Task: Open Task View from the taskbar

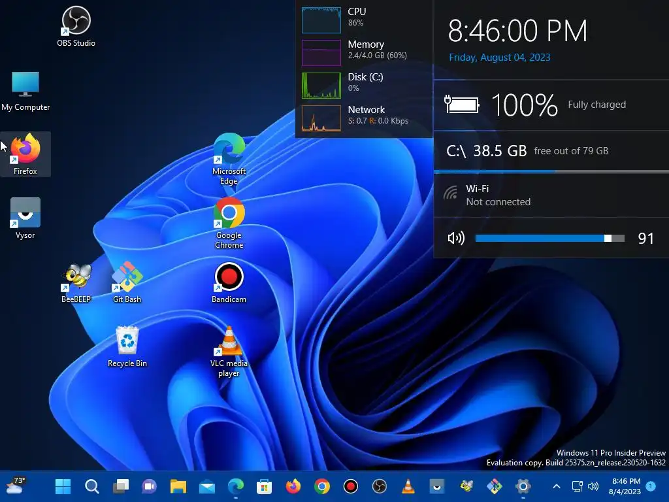Action: (x=121, y=486)
